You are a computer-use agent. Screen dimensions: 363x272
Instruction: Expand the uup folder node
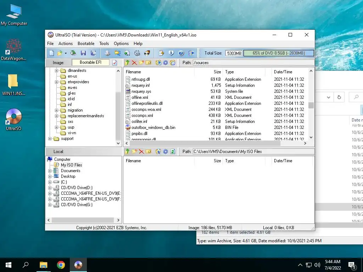click(56, 127)
